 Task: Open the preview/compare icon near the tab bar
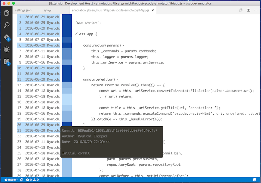coord(241,10)
